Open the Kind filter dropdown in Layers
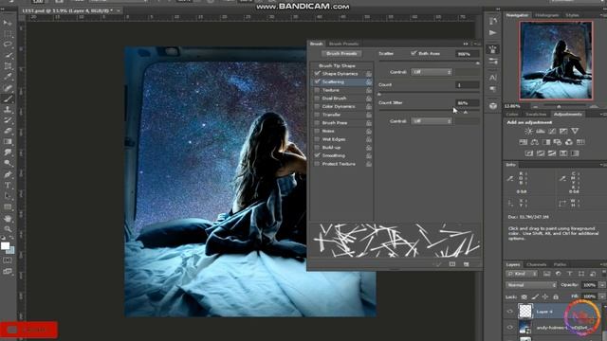607x341 pixels. 522,274
